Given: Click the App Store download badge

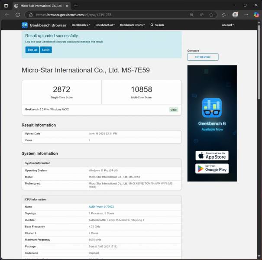Looking at the screenshot, I should coord(212,156).
